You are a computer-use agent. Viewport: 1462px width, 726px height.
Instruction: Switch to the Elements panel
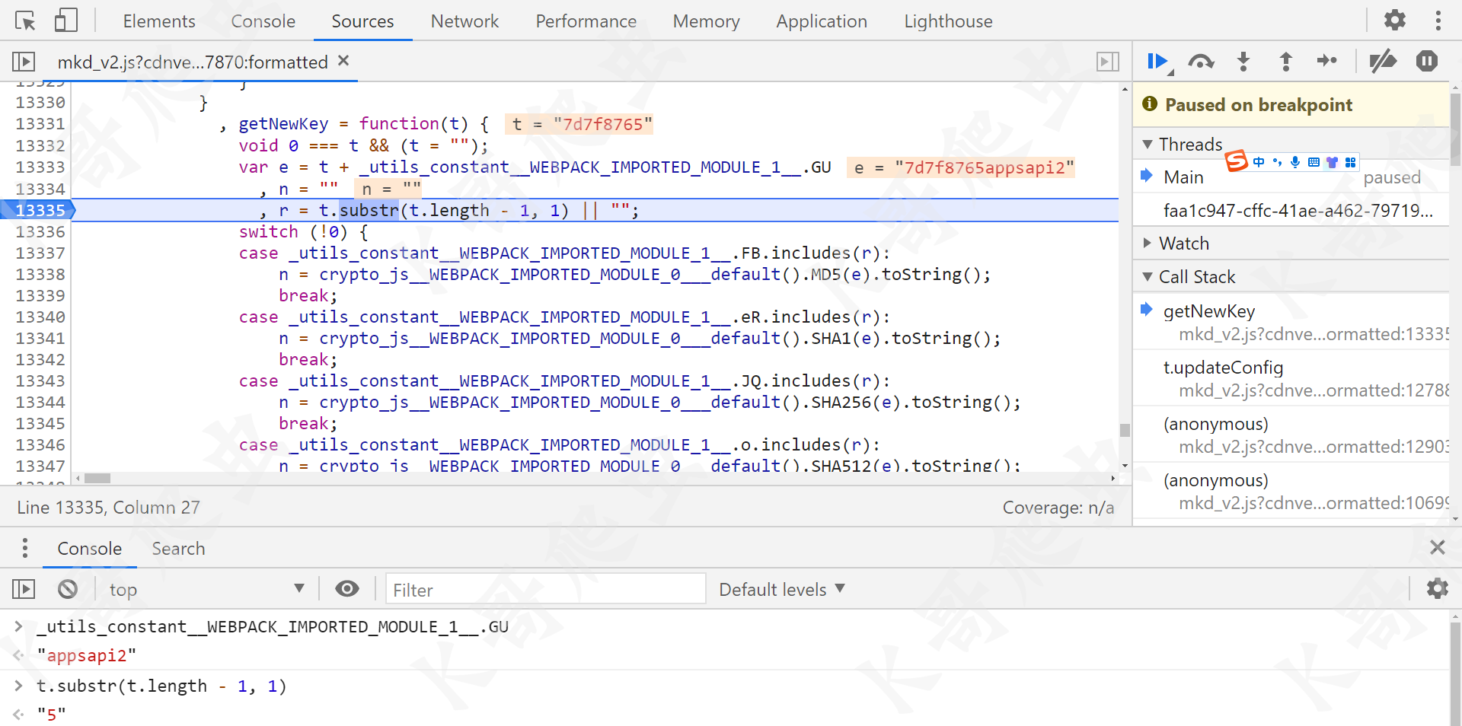click(159, 21)
